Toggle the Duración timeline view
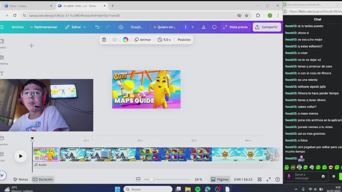This screenshot has height=192, width=342. [x=43, y=179]
